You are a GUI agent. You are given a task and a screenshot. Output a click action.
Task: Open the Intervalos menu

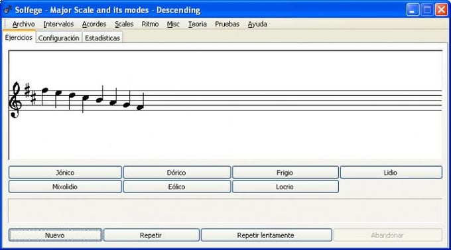58,24
